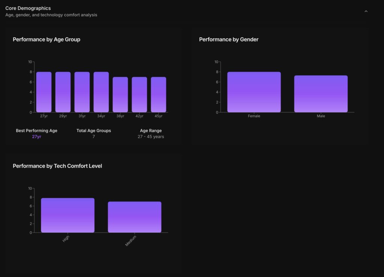Select the 38yr age group bar

tap(120, 95)
